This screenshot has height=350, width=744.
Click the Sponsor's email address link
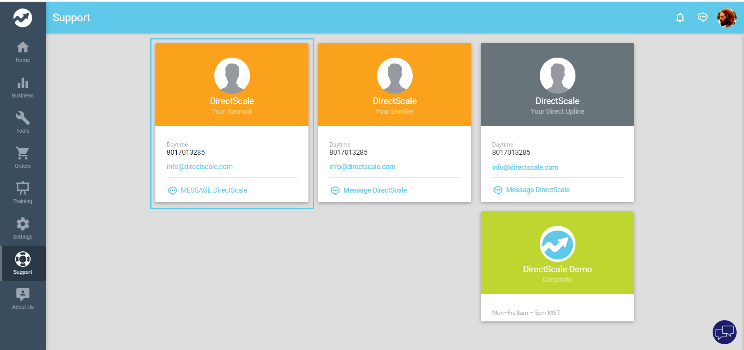coord(200,167)
